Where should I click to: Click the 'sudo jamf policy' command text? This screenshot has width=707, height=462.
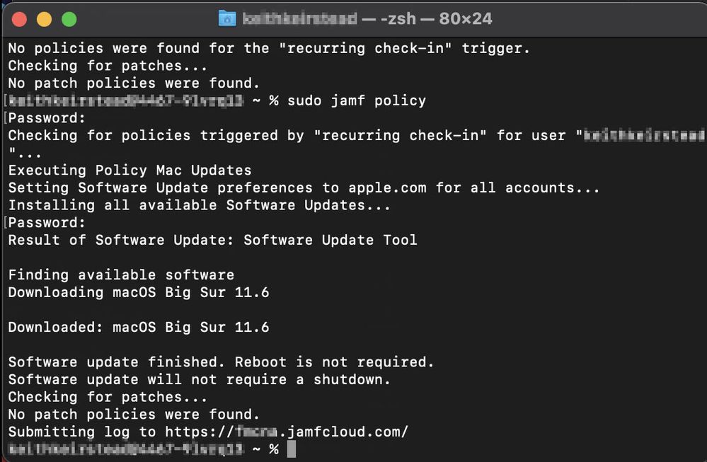(x=356, y=100)
